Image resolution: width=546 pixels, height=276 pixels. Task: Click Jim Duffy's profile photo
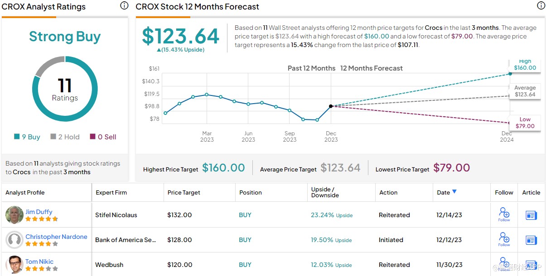[14, 215]
